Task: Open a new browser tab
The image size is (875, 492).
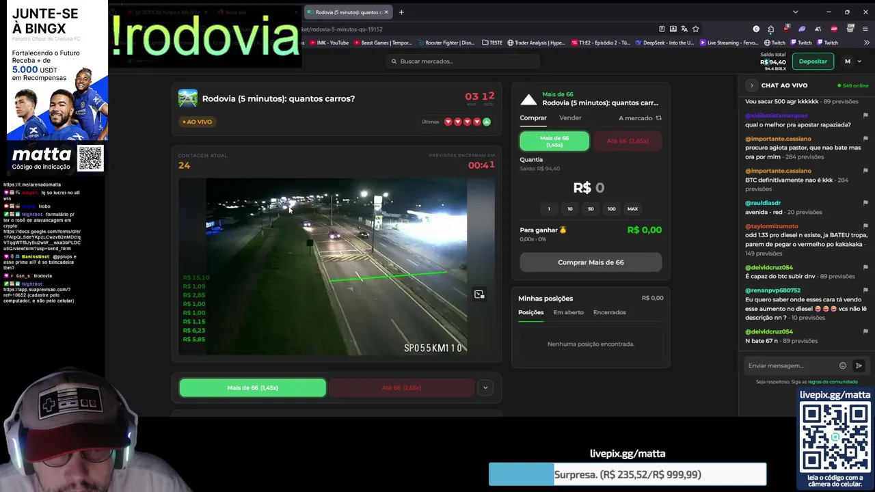Action: [401, 12]
